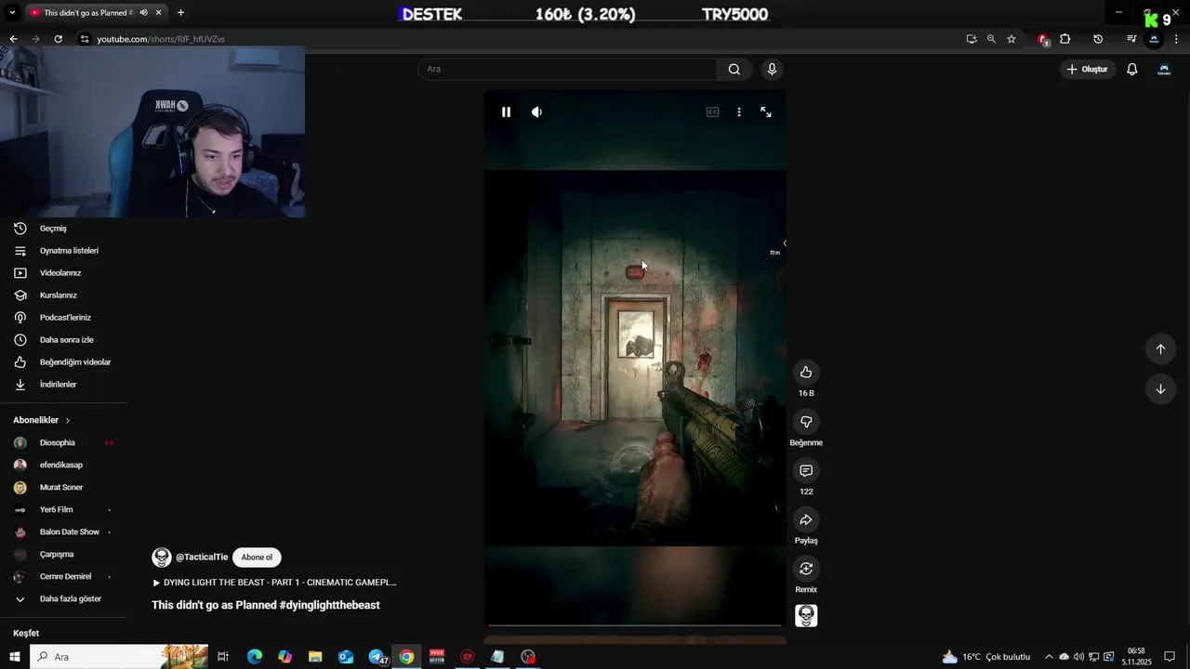Screen dimensions: 1190x669
Task: Open the comments showing 122
Action: tap(806, 471)
